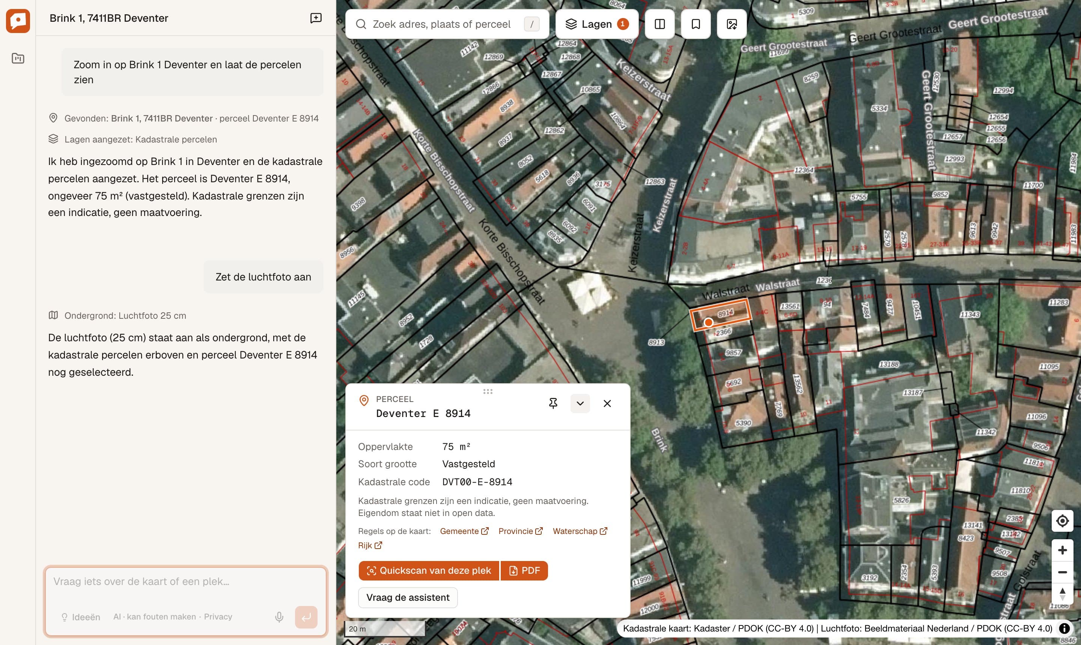Click the Ondergrond: Luchtfoto 25 cm status line

(x=117, y=315)
